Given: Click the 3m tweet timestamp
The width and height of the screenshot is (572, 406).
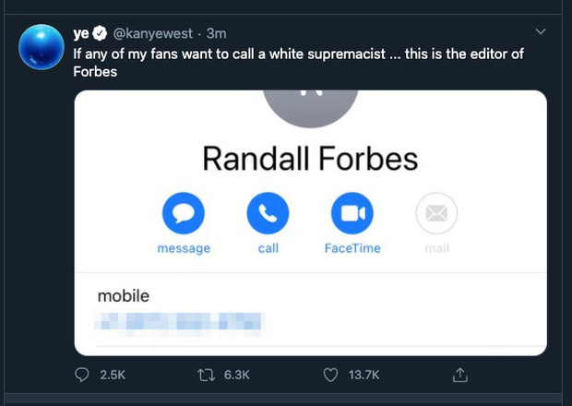Looking at the screenshot, I should 216,34.
